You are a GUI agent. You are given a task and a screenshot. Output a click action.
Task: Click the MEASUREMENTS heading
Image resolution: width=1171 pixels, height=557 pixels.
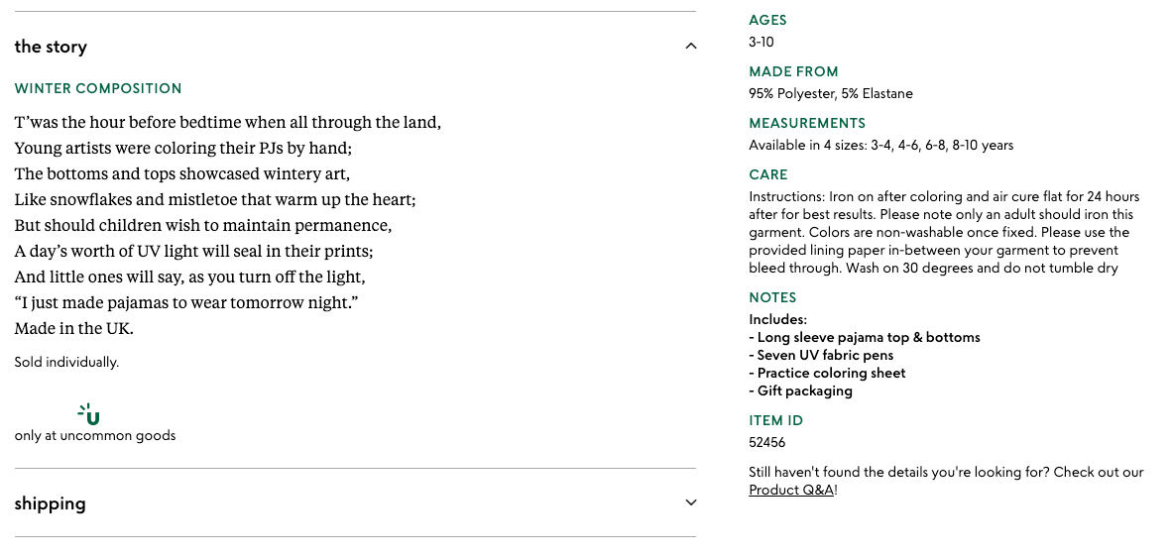point(807,123)
